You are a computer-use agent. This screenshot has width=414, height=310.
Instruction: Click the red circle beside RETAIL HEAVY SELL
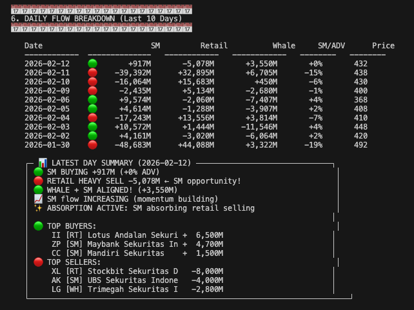38,181
